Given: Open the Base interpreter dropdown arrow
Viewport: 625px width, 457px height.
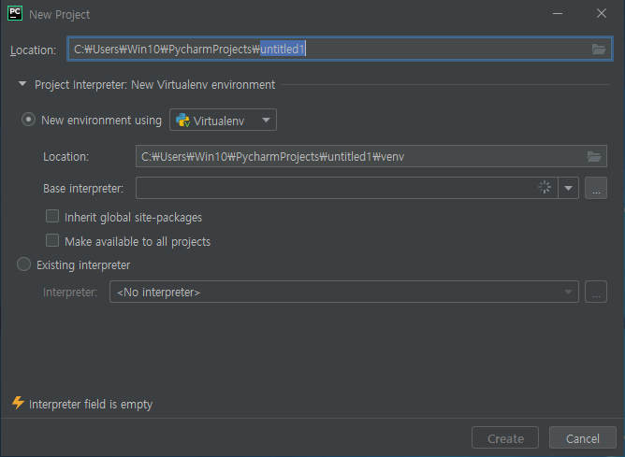Looking at the screenshot, I should point(569,188).
